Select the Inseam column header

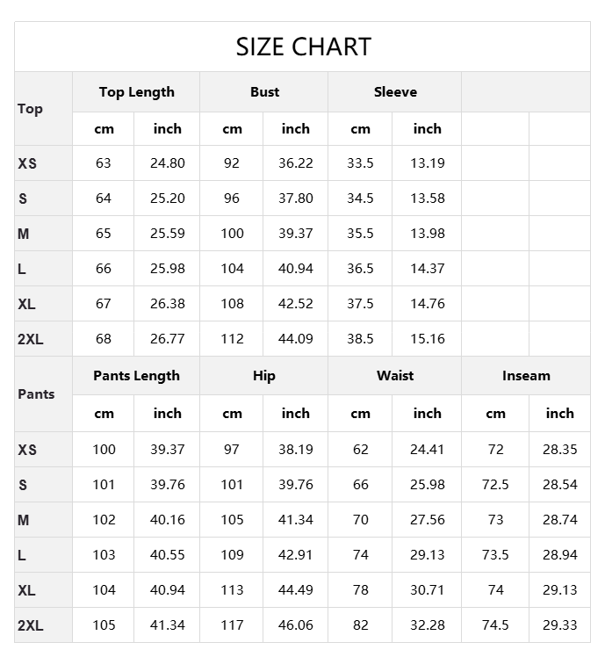coord(526,376)
